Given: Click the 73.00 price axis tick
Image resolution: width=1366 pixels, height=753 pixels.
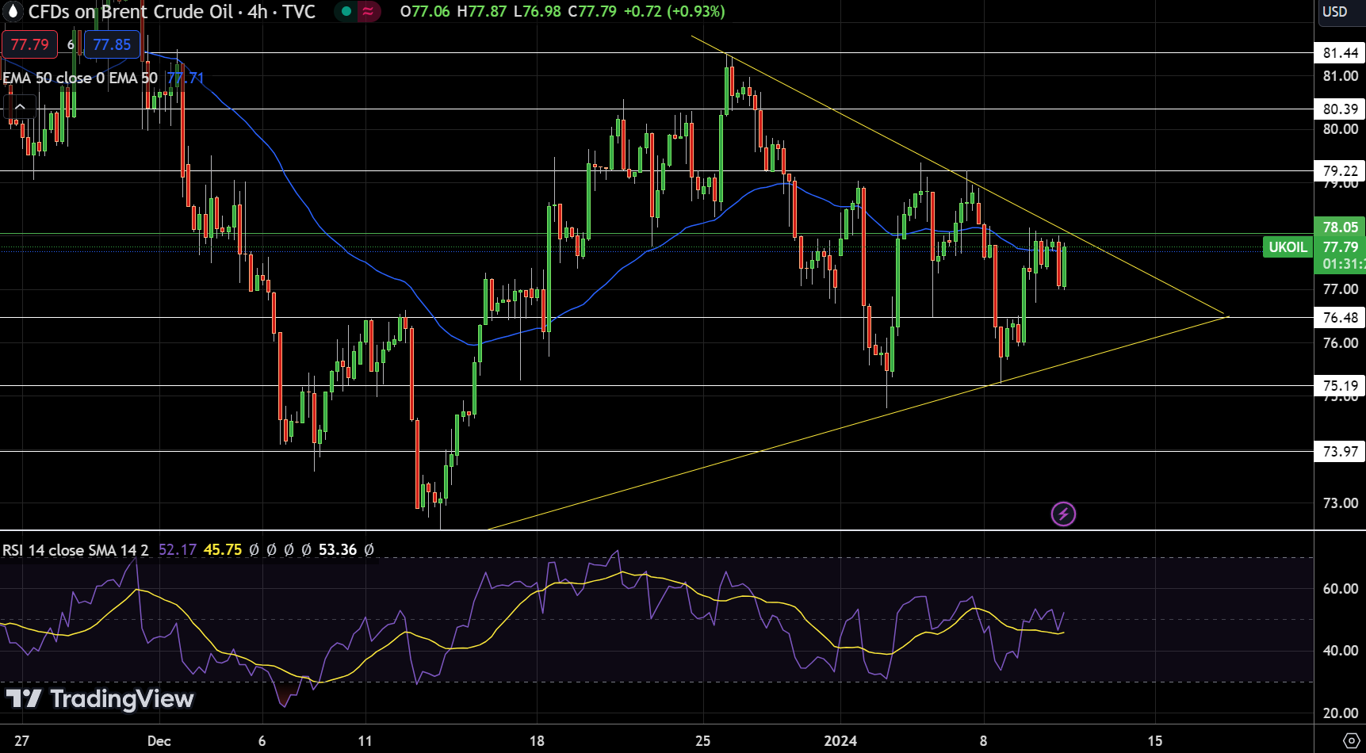Looking at the screenshot, I should 1340,503.
